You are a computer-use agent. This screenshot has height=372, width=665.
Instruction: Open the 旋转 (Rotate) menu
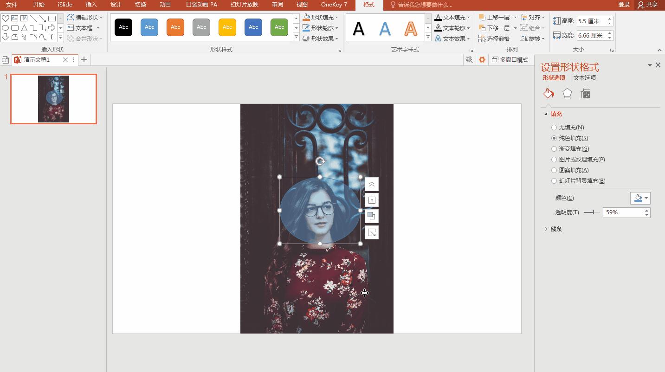pos(533,38)
